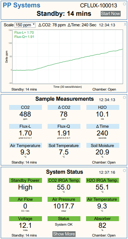Select the Absorber label
This screenshot has width=128, height=239.
coord(102,219)
